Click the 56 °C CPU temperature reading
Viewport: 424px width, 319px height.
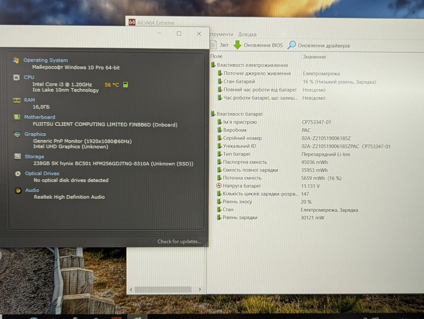[112, 85]
